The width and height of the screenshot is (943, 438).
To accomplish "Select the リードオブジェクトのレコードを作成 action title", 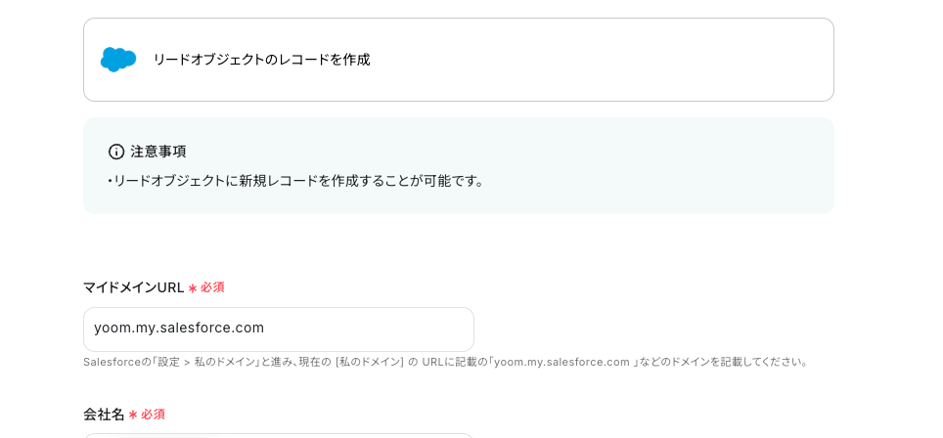I will pos(261,60).
